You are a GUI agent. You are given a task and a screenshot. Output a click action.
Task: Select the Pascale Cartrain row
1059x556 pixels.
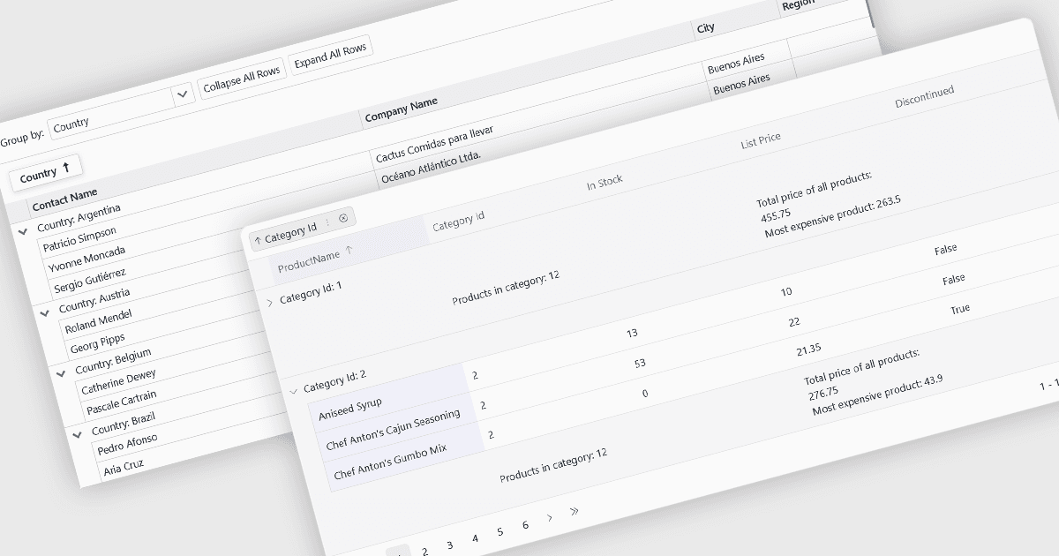coord(124,403)
